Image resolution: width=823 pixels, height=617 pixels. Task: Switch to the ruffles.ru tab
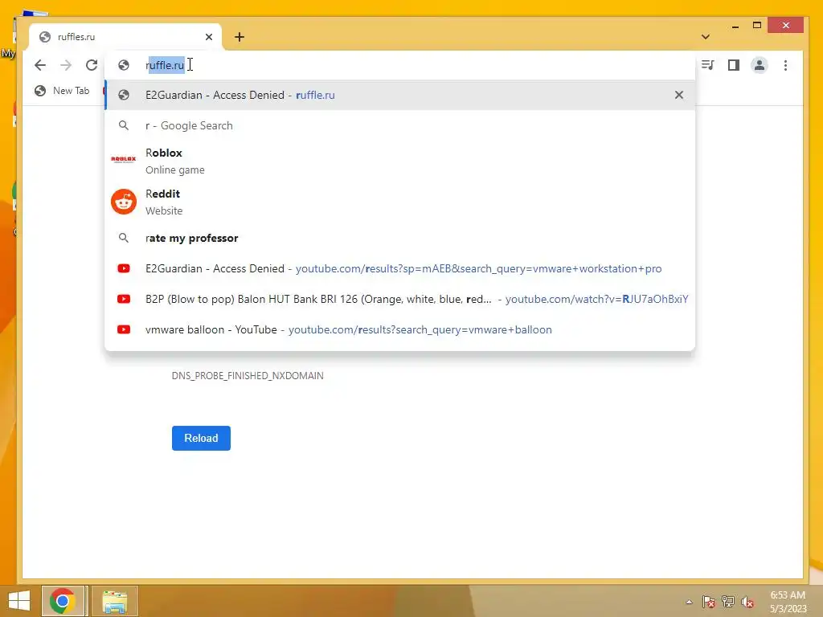coord(125,37)
